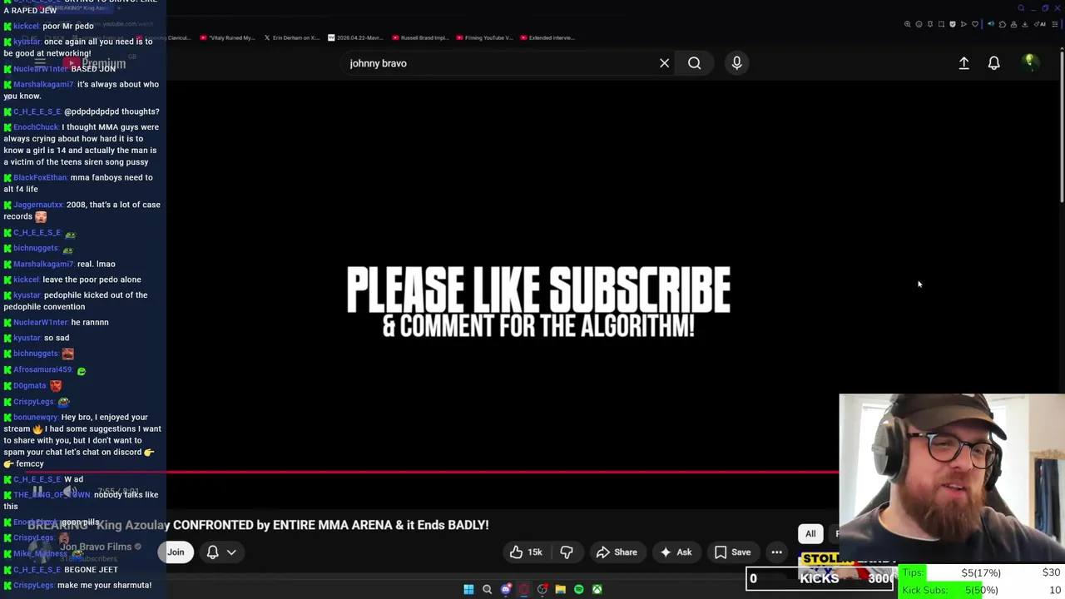Select the 'All' filter chip
The width and height of the screenshot is (1065, 599).
click(810, 534)
